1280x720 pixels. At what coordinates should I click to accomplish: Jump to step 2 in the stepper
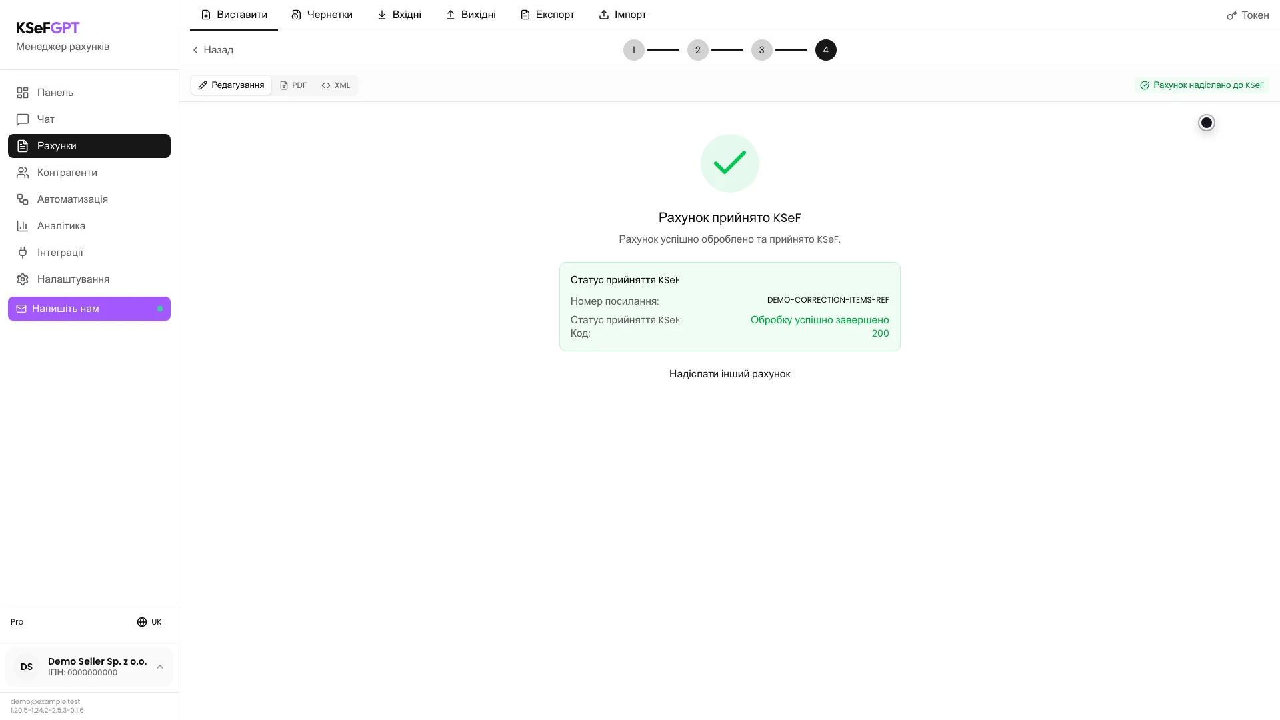coord(697,50)
